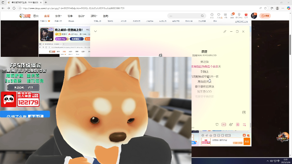Screen dimensions: 292x164
Task: Show hidden tray icons chevron
Action: (268, 161)
